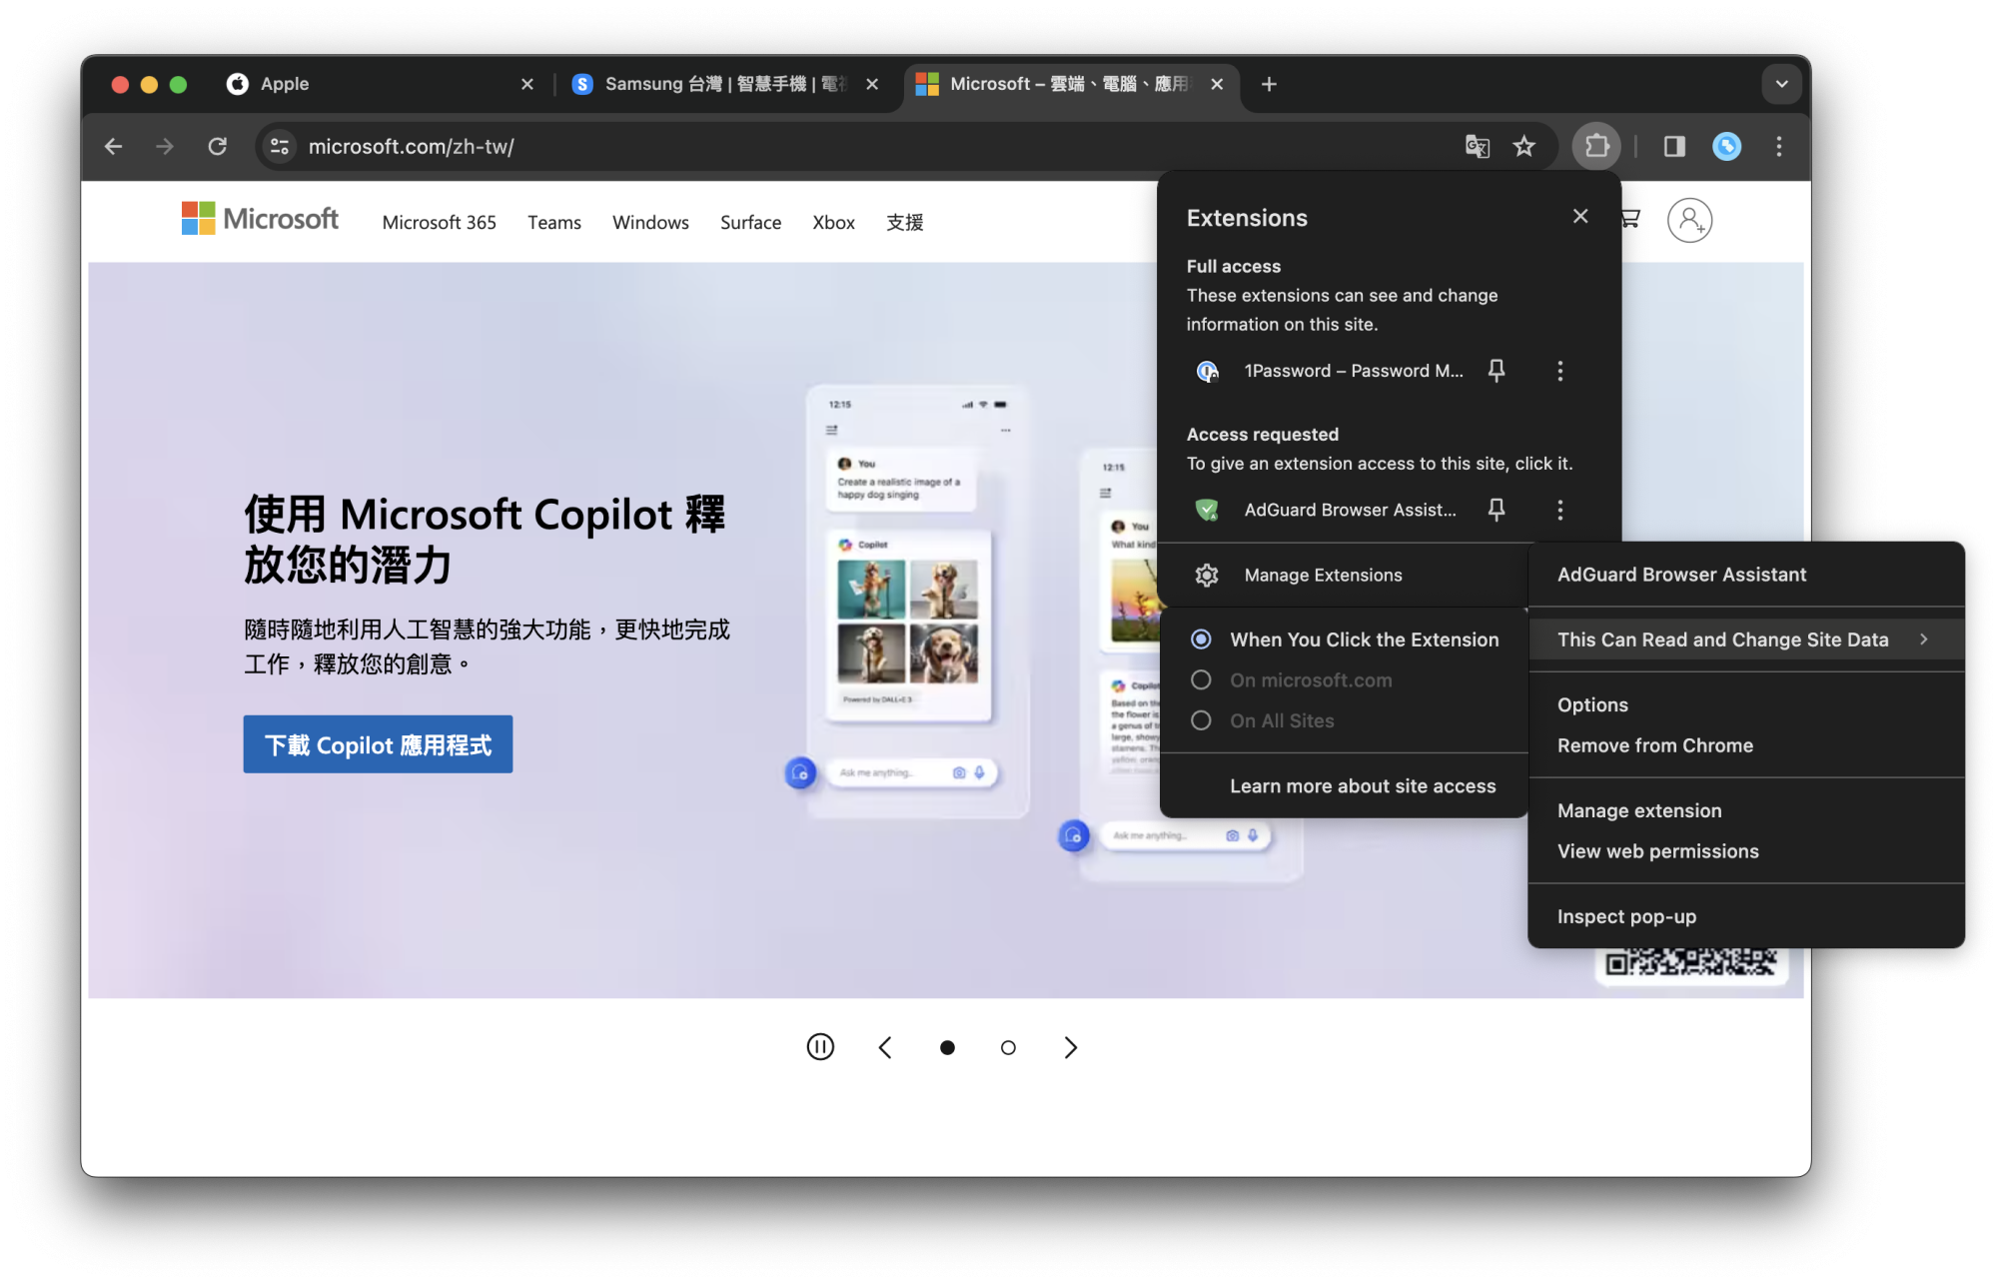Image resolution: width=1998 pixels, height=1284 pixels.
Task: Open Manage Extensions via the gear icon
Action: [1207, 575]
